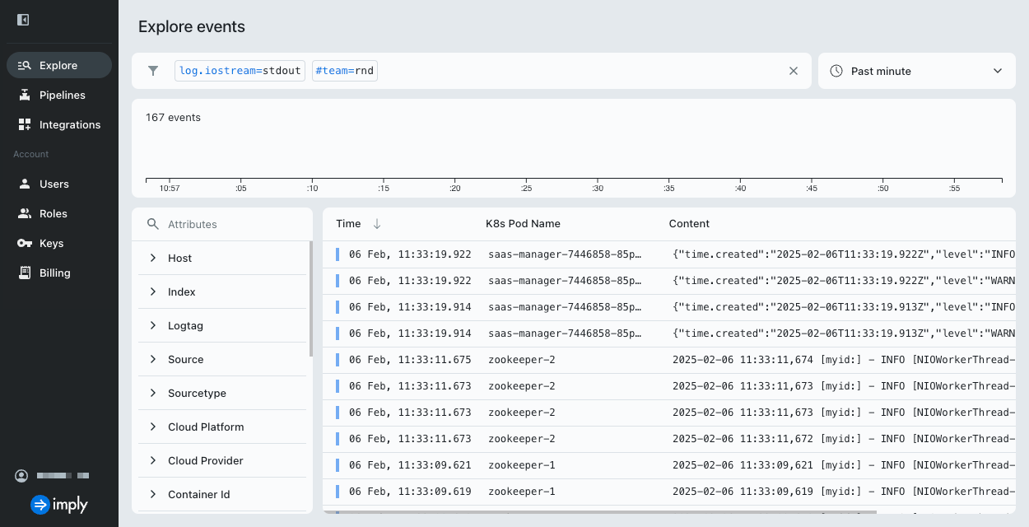Open the 11:33:09.619 event row
Image resolution: width=1029 pixels, height=527 pixels.
pyautogui.click(x=668, y=492)
